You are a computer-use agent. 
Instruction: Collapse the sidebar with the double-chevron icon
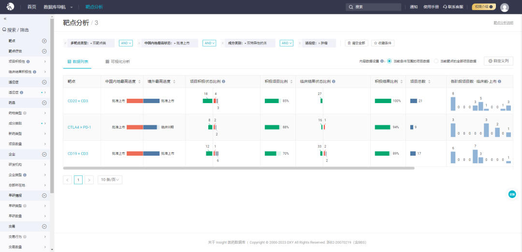(5, 18)
